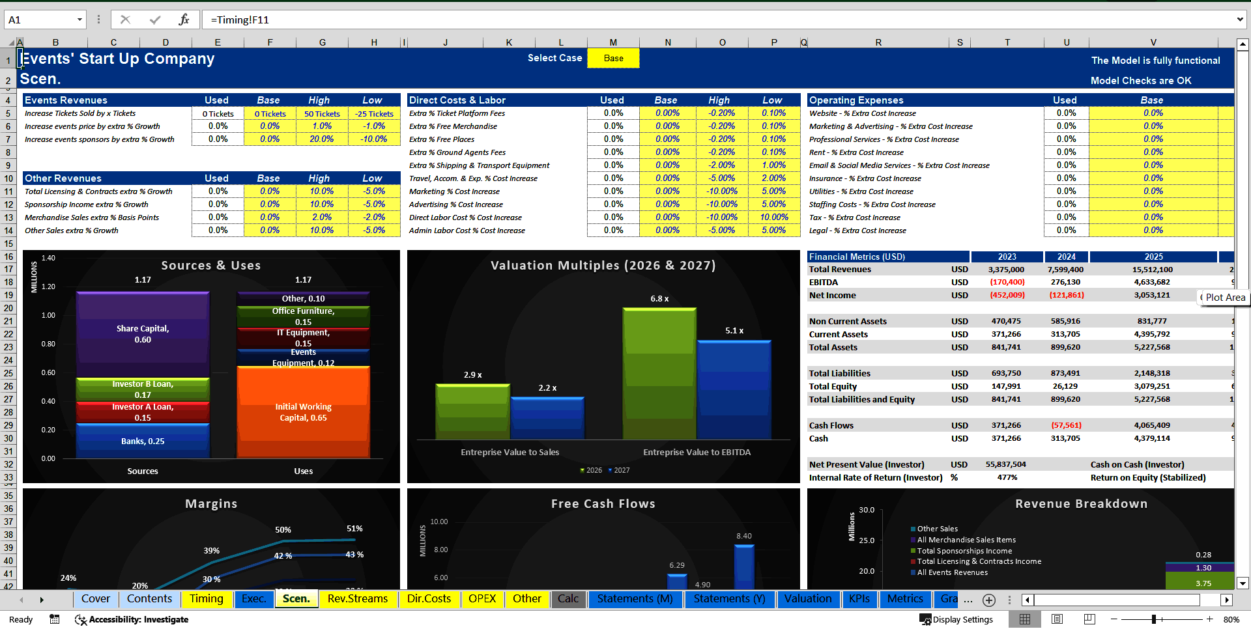This screenshot has width=1251, height=629.
Task: Click the Enter checkmark icon in formula bar
Action: (155, 20)
